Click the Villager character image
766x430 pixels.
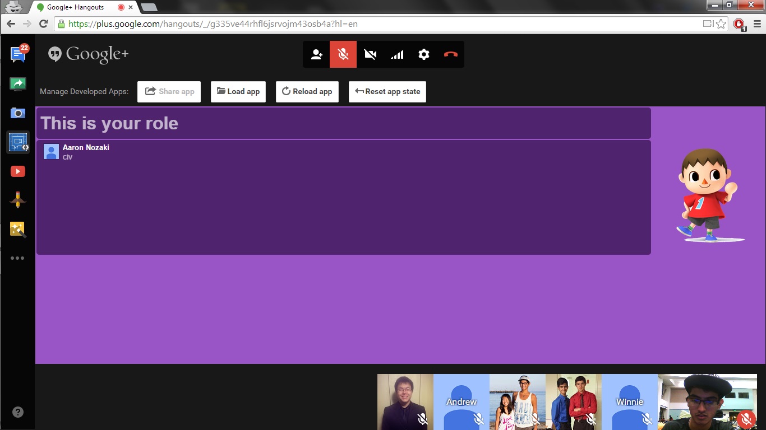pos(710,195)
